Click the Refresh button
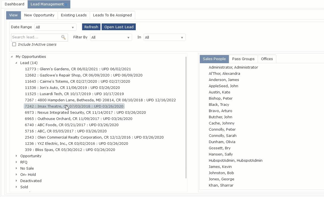 click(x=91, y=27)
